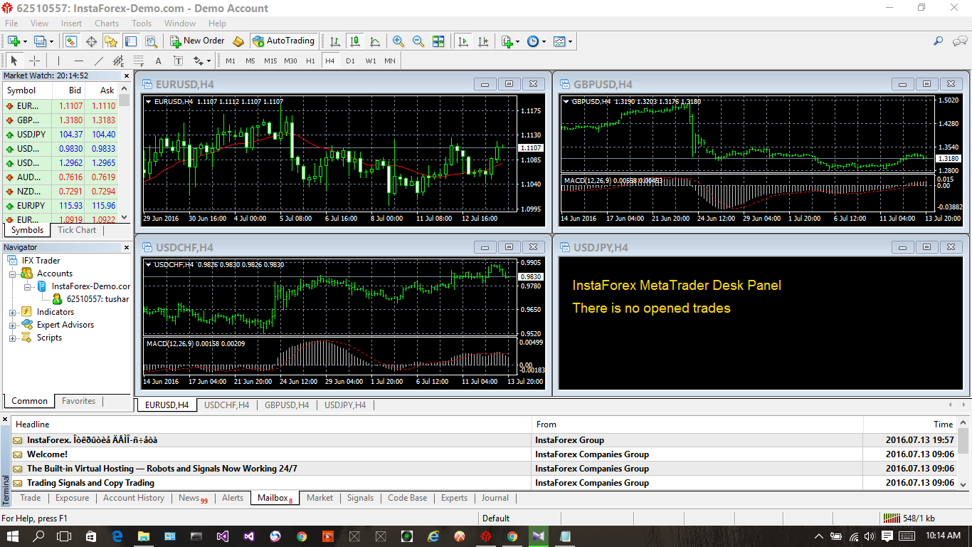
Task: Select the Trendline drawing tool
Action: [99, 61]
